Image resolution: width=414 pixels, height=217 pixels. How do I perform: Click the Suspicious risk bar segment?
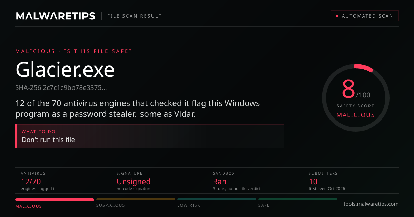(x=136, y=199)
